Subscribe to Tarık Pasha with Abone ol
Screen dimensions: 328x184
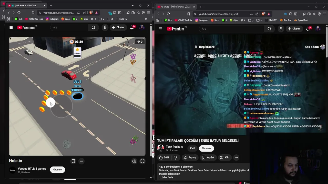pos(206,148)
